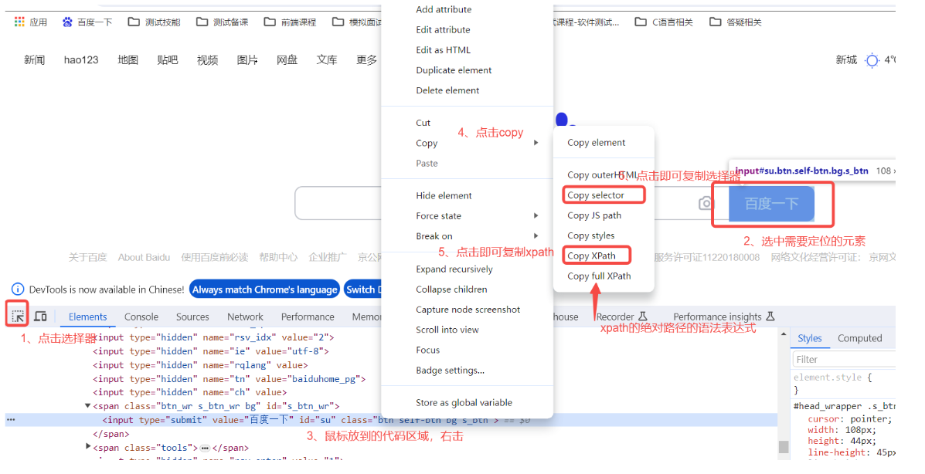Switch to the Network tab
Viewport: 925px width, 474px height.
pos(246,317)
